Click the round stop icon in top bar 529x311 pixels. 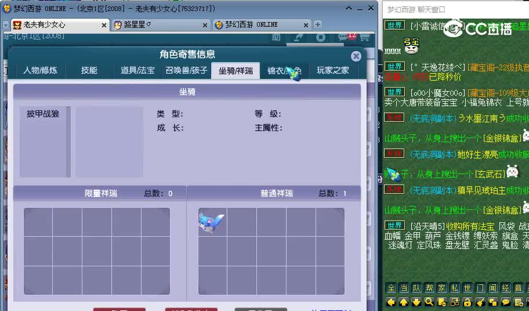point(321,37)
